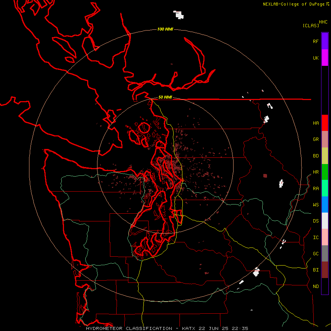Click the isolated brown biological echo square east of radar
The width and height of the screenshot is (331, 331).
[x=265, y=176]
